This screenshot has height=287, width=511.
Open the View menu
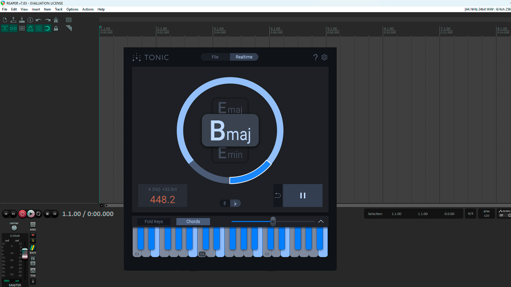click(x=24, y=9)
